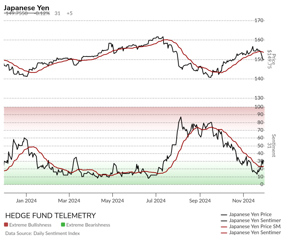The width and height of the screenshot is (281, 241).
Task: Click the "160" price axis label
Action: (x=259, y=40)
